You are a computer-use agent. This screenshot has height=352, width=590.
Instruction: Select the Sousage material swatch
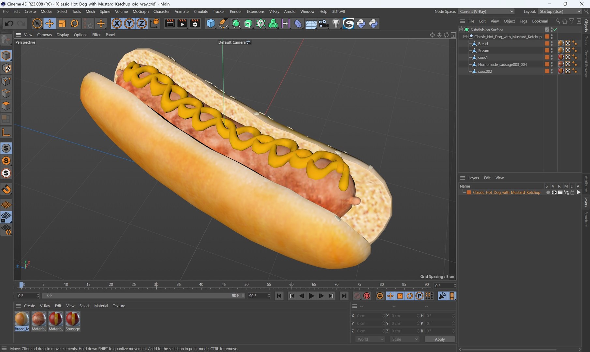(73, 321)
